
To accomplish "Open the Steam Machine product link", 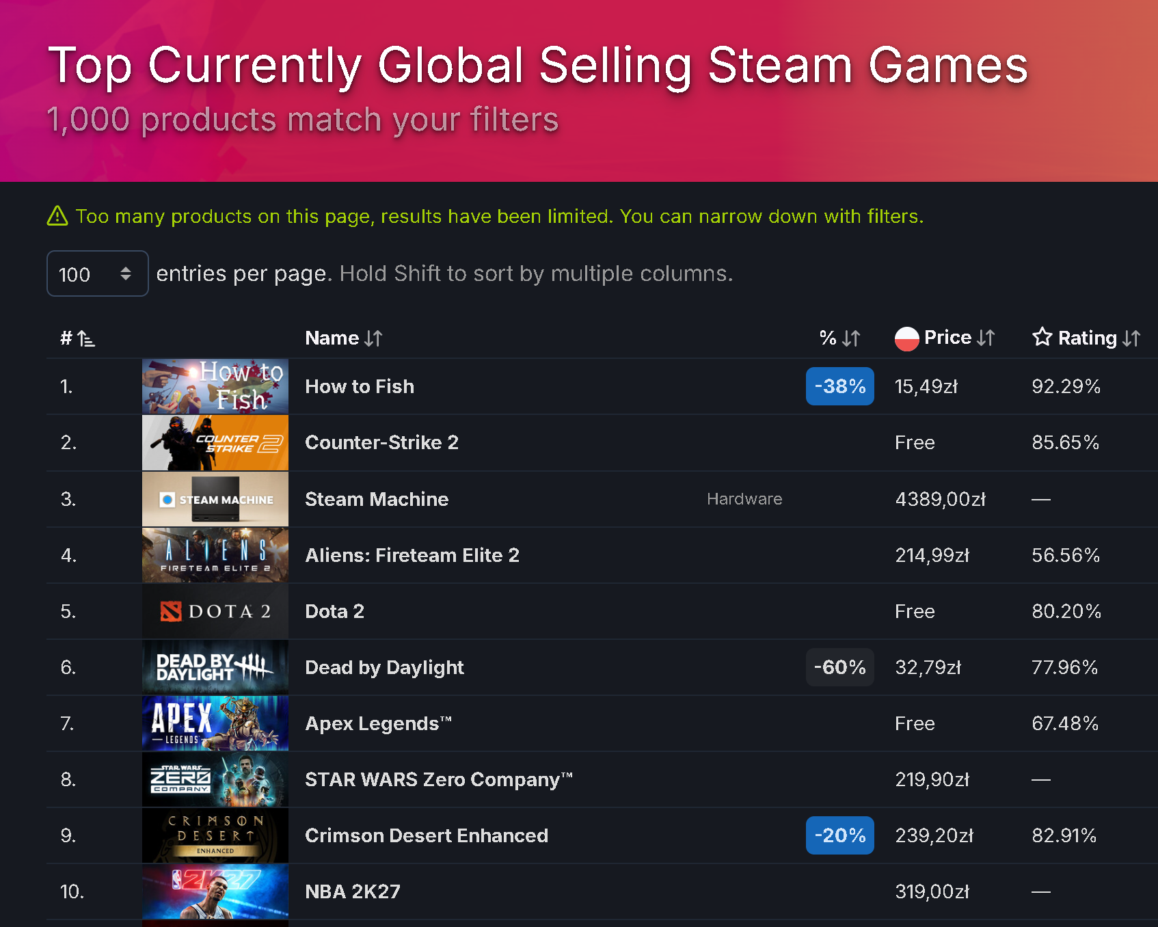I will click(x=377, y=499).
